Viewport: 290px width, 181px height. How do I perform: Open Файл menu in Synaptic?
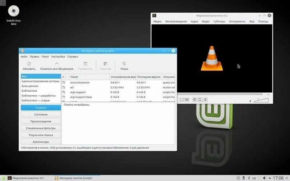coord(24,57)
